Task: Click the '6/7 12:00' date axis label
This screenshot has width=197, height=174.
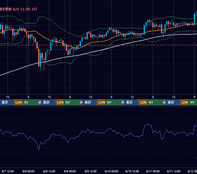Action: 8,171
